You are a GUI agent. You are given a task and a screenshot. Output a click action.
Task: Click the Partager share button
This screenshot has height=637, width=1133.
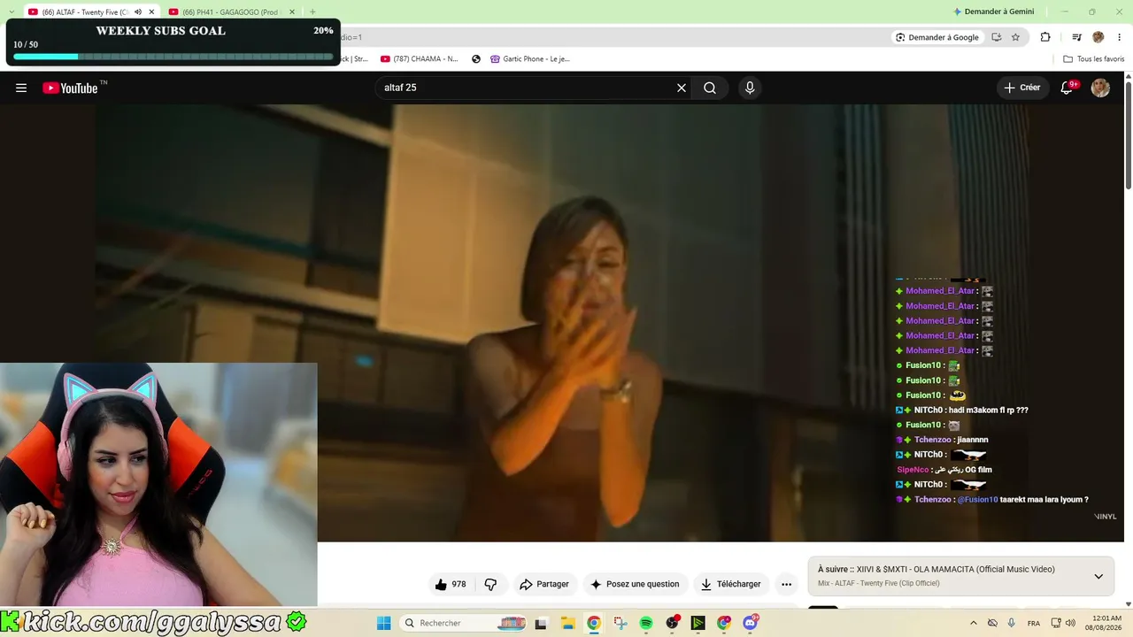[544, 584]
